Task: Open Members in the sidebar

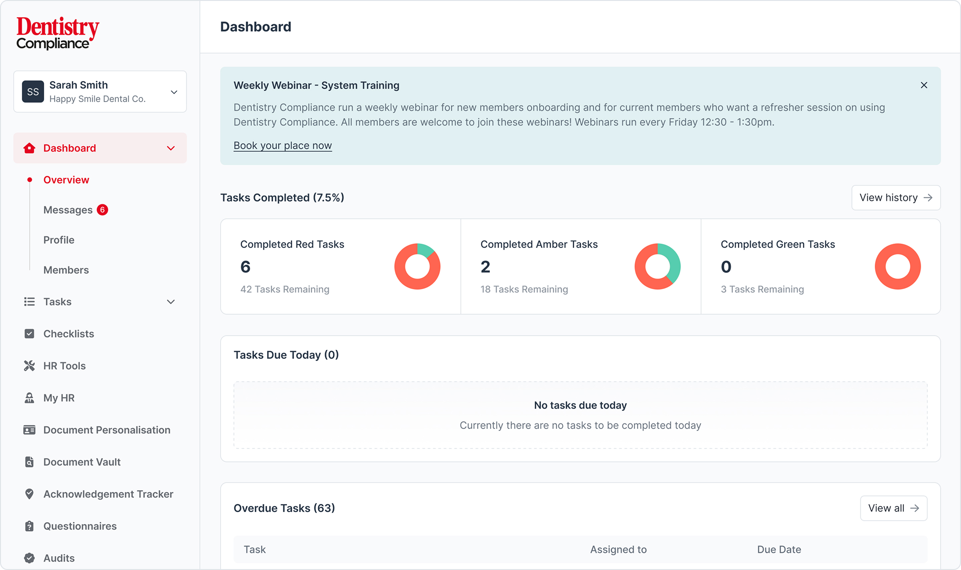Action: coord(66,270)
